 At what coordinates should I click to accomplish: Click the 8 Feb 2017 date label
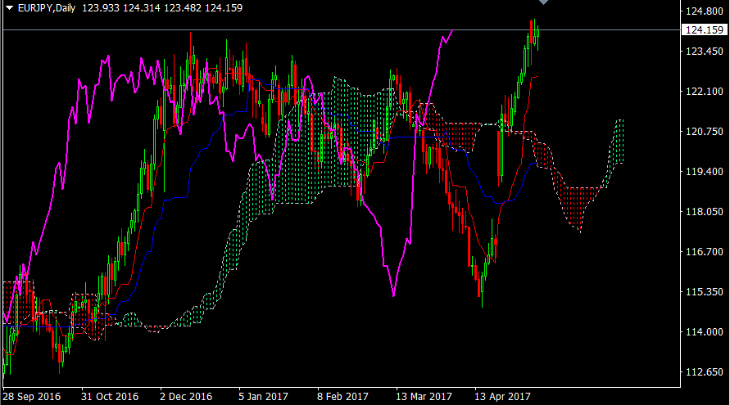coord(343,396)
